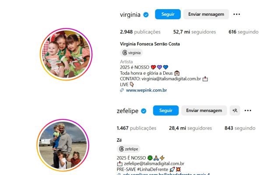This screenshot has height=175, width=270.
Task: Send a message to zefelipe
Action: point(204,111)
